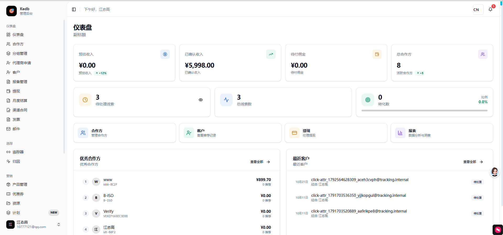This screenshot has width=503, height=235.
Task: Open the support avatar floating icon
Action: [495, 172]
